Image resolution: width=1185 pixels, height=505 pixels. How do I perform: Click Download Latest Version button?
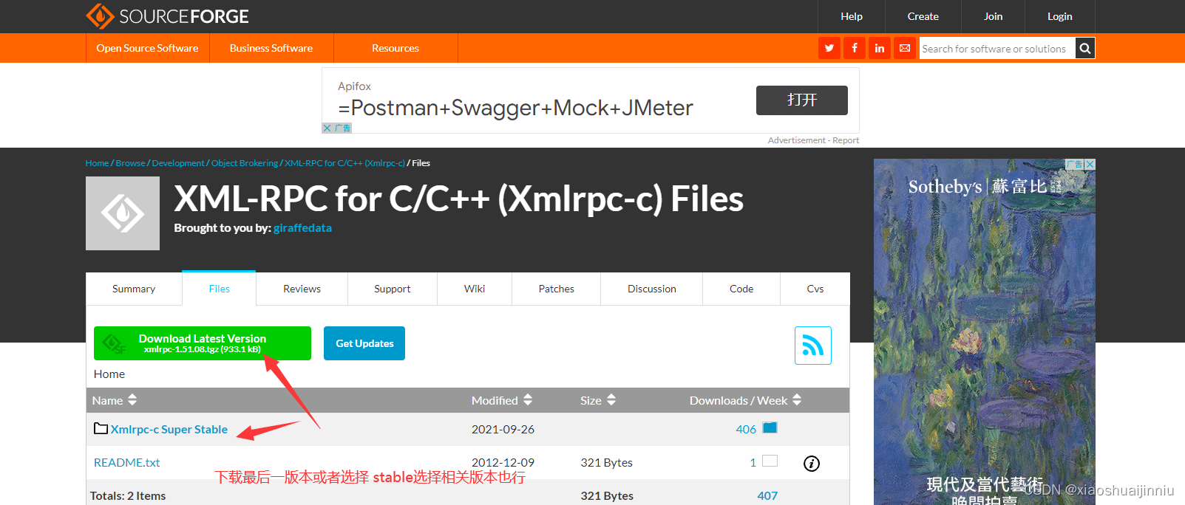pos(203,343)
